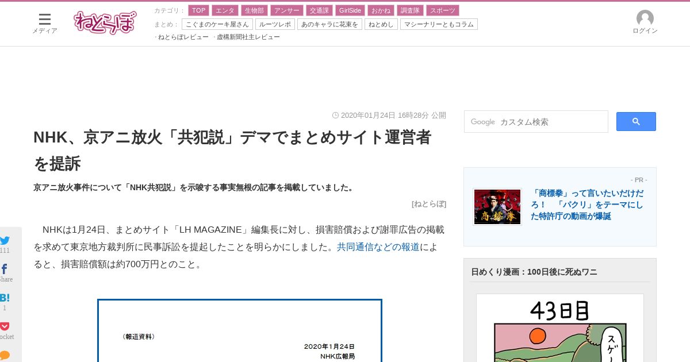Select the エンタ category tab
This screenshot has width=690, height=362.
click(225, 10)
